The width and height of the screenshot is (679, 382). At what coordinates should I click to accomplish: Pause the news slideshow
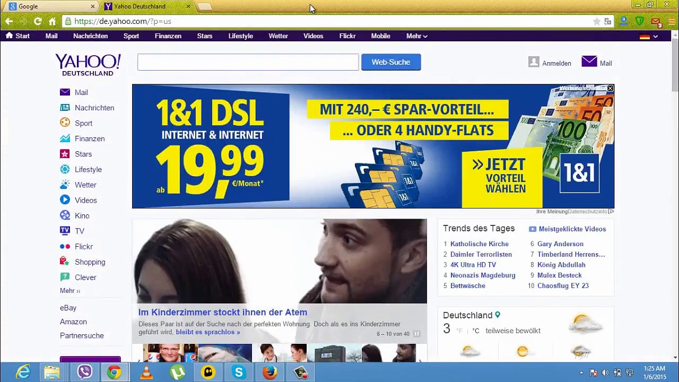417,334
